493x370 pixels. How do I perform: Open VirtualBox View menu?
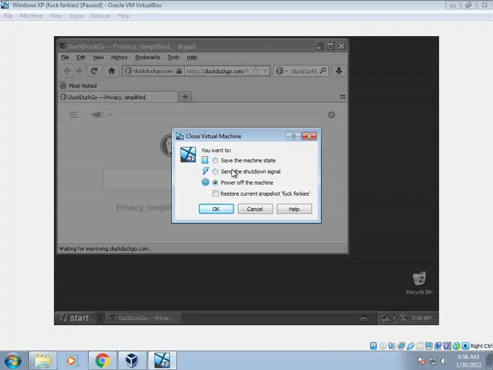point(56,16)
